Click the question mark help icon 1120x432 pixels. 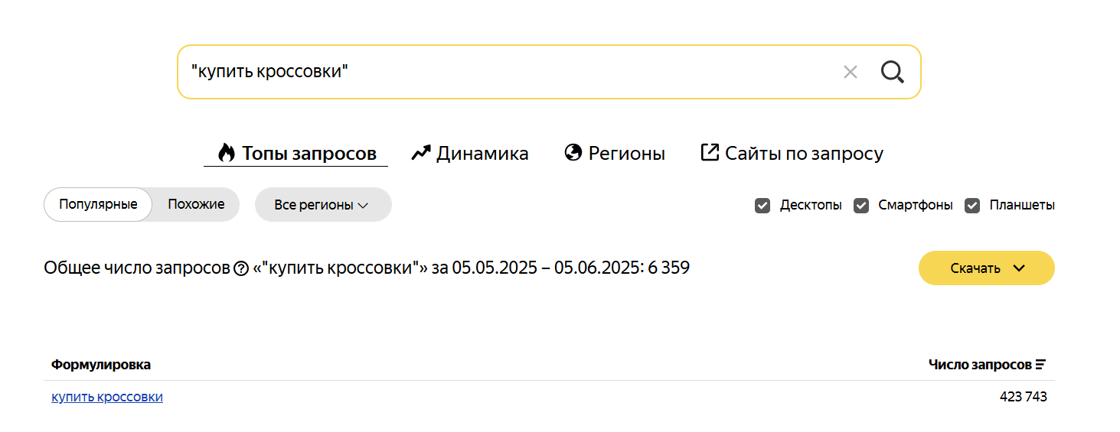(x=241, y=268)
